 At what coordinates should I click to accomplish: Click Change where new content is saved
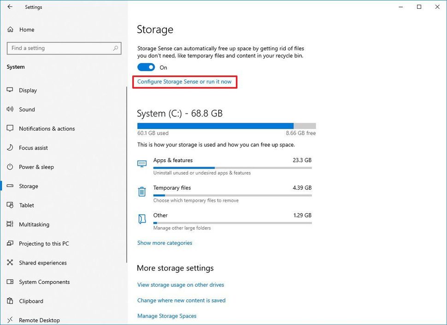pos(181,300)
